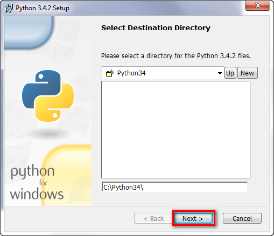Click the < Back button
Viewport: 274px width, 236px height.
coord(153,218)
